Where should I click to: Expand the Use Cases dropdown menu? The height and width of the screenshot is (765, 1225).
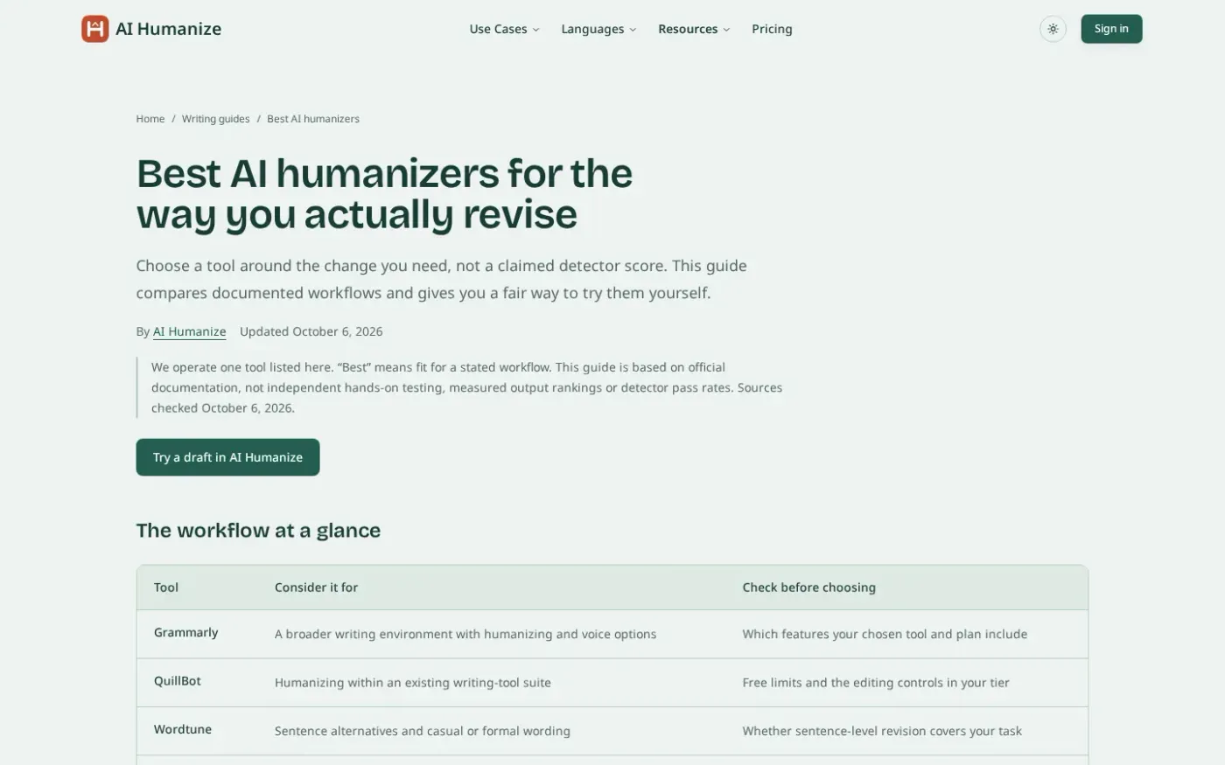[x=504, y=29]
